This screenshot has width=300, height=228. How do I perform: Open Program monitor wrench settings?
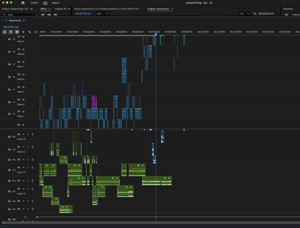click(x=255, y=13)
